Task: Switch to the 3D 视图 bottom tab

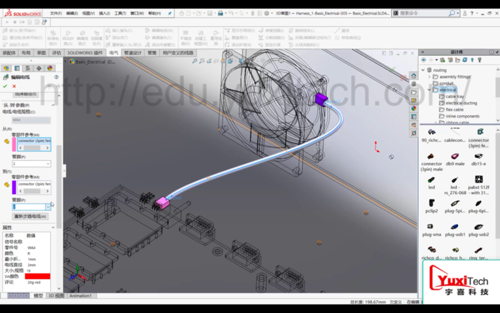Action: [x=56, y=295]
